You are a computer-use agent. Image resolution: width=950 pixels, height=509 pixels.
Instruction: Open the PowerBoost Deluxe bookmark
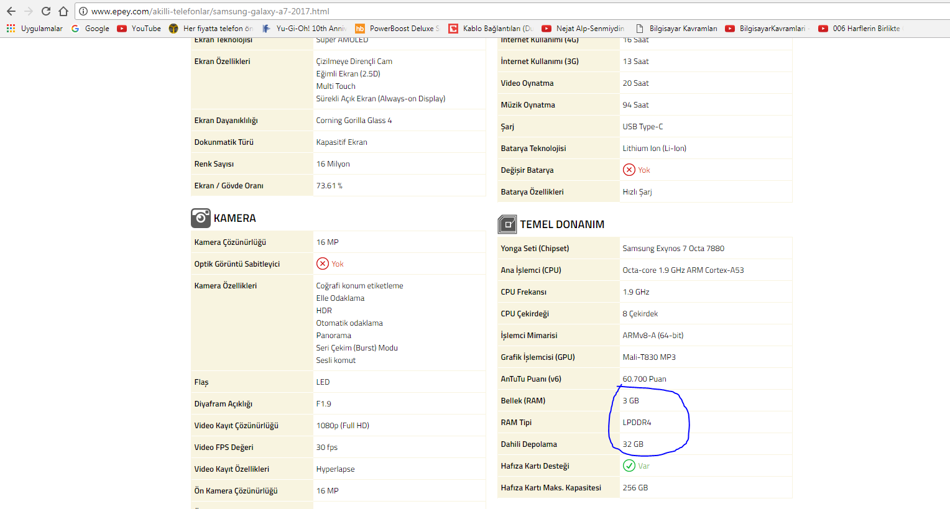pos(397,29)
